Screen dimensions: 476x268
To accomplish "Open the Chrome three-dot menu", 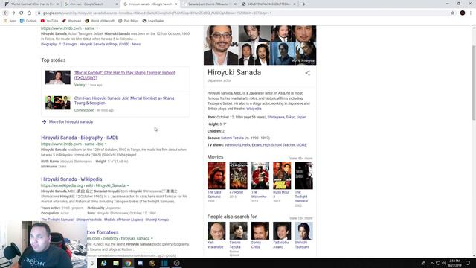I will pos(471,13).
